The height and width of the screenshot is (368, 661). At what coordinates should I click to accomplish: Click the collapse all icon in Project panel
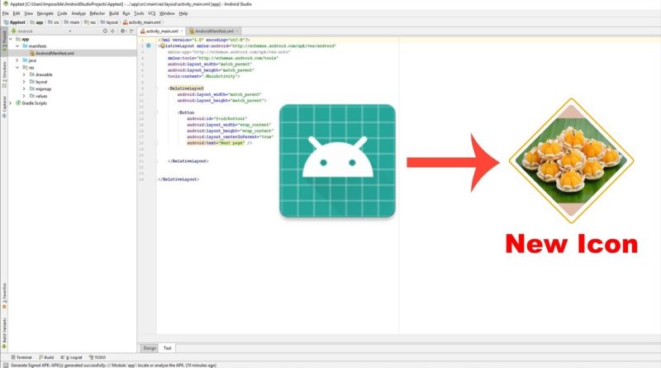pos(112,31)
